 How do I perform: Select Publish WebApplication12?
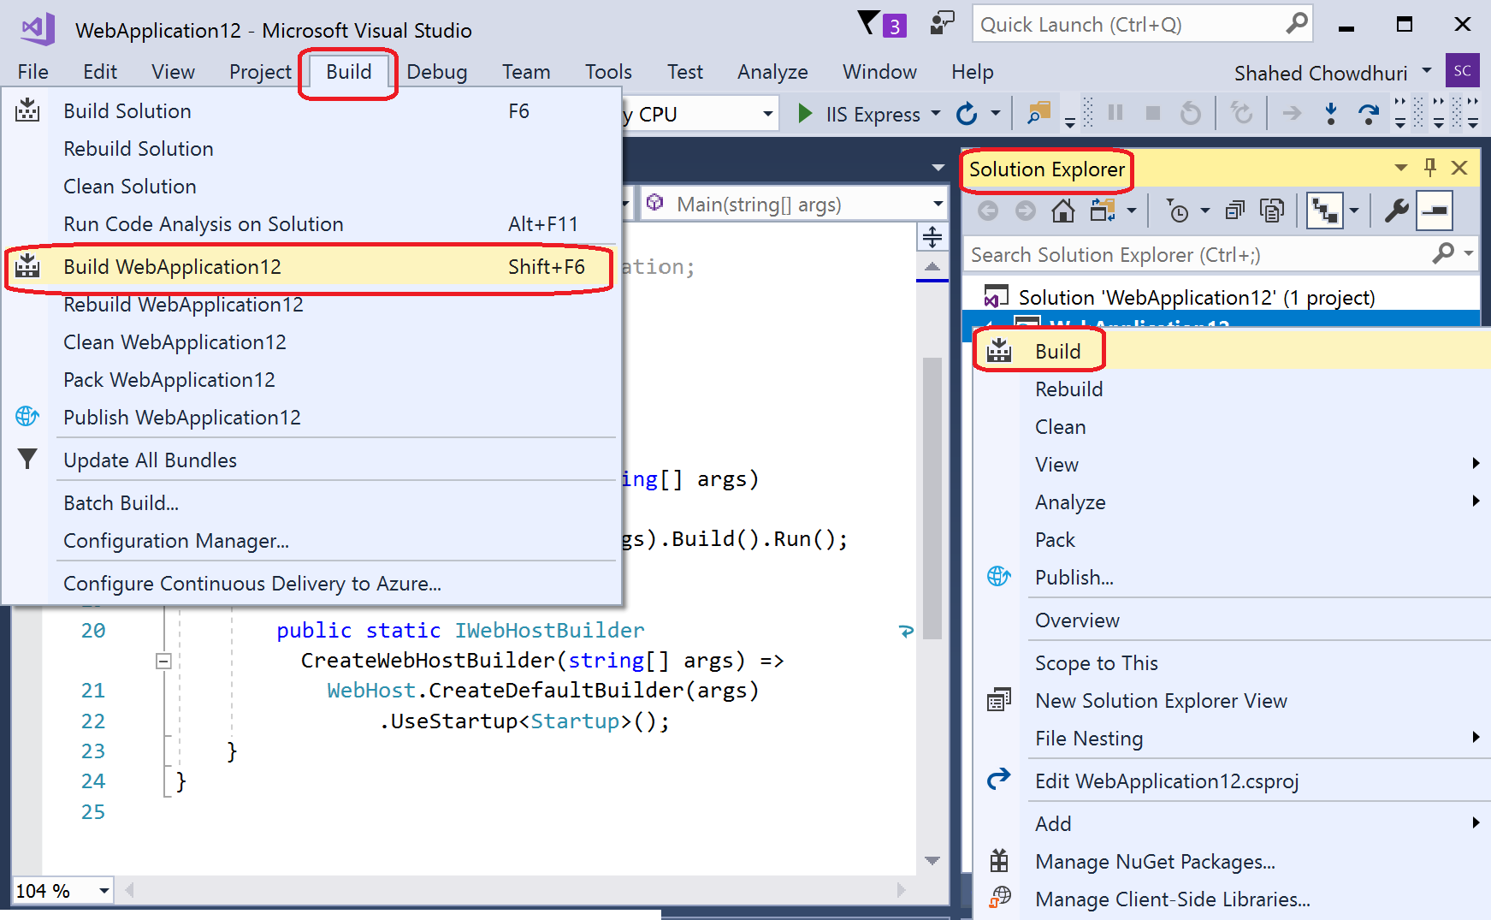[x=311, y=418]
